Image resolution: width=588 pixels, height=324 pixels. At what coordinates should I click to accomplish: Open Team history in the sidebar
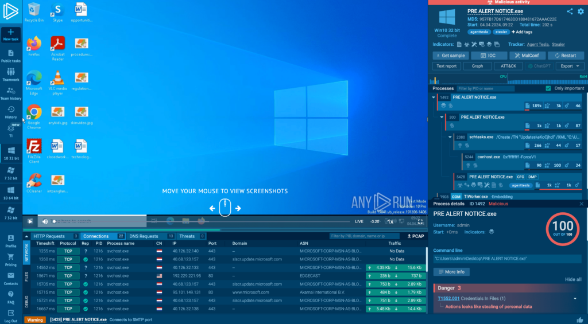click(11, 93)
